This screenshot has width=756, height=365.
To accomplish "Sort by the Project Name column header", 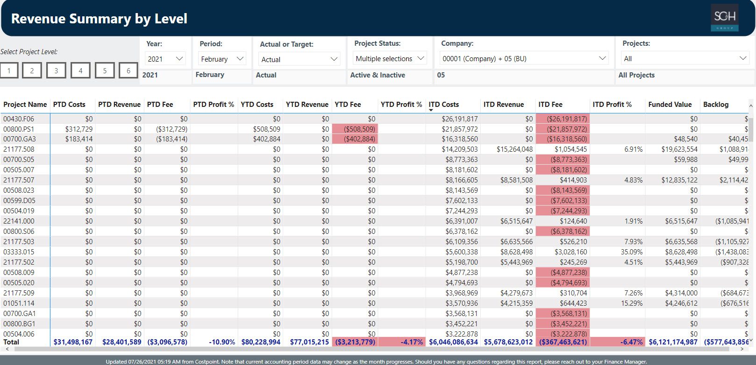I will [x=25, y=105].
